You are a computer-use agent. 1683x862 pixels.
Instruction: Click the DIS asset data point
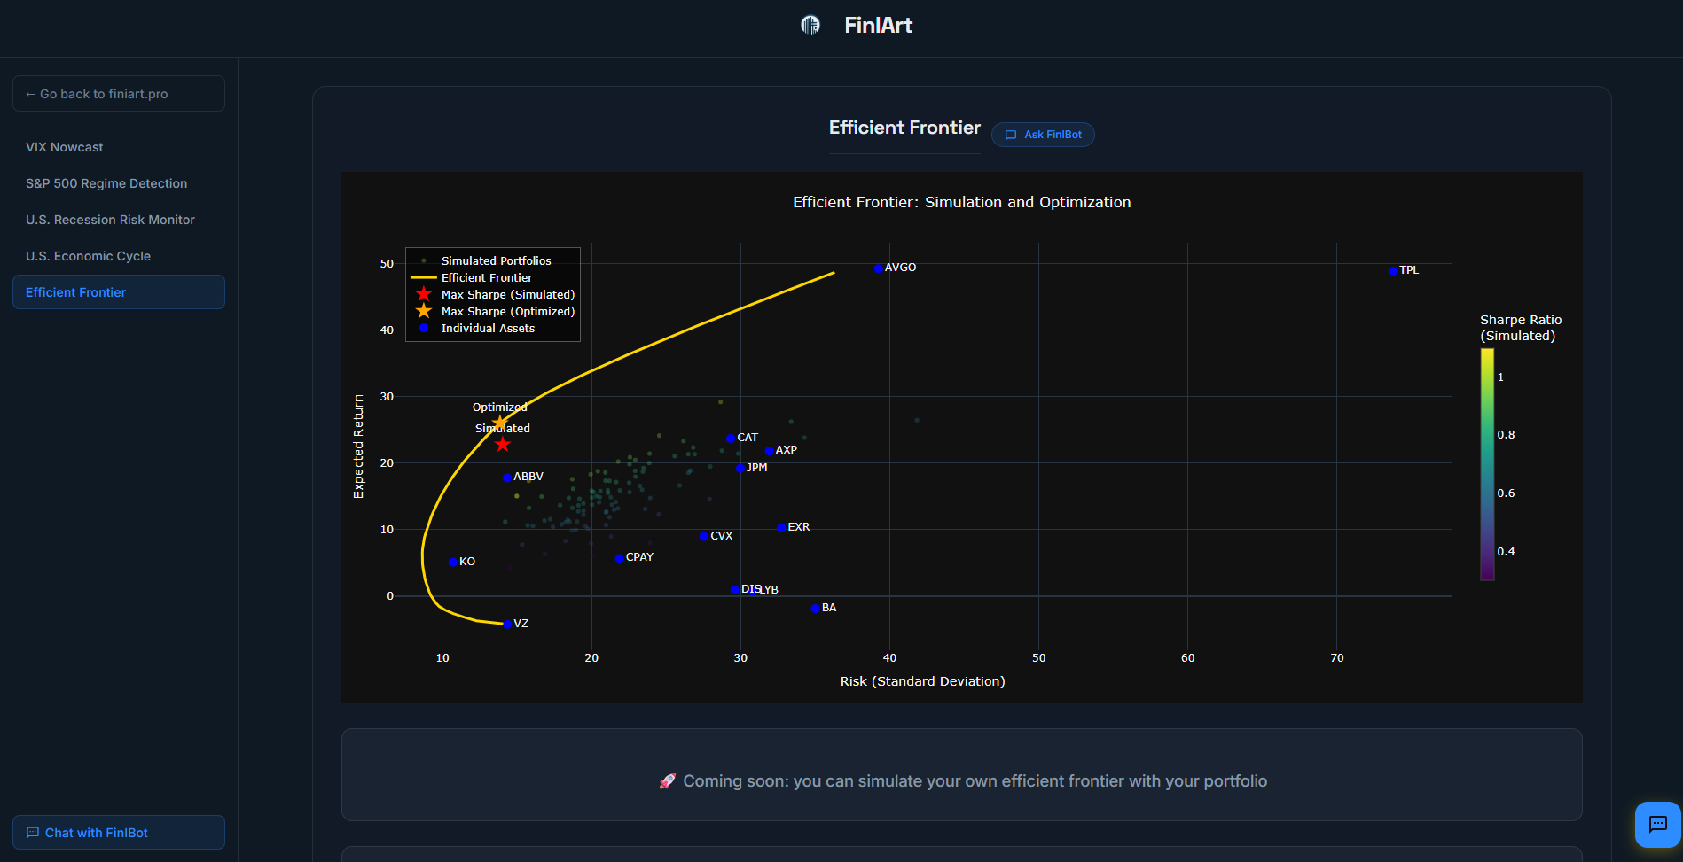pos(734,590)
